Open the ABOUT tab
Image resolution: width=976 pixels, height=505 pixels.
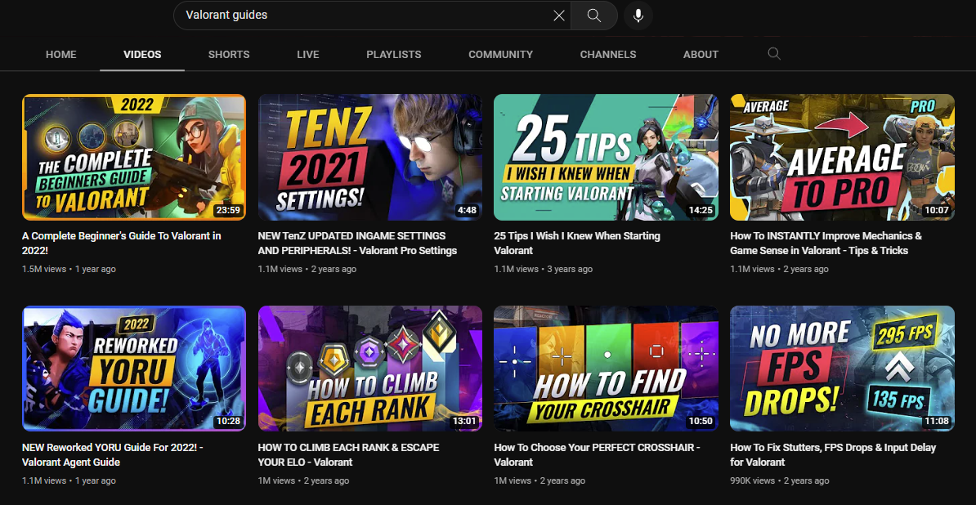(x=701, y=55)
